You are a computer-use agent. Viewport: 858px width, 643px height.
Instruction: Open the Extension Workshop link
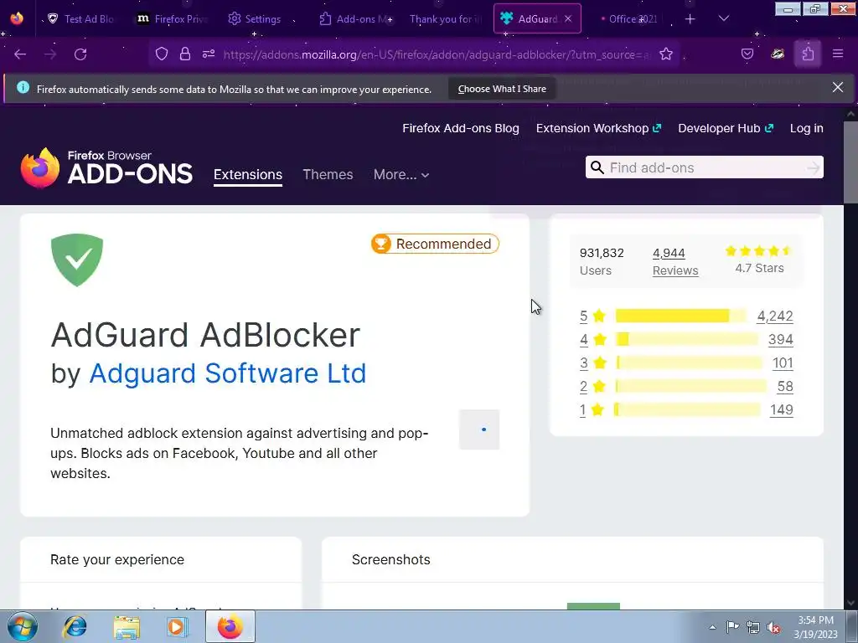point(598,128)
